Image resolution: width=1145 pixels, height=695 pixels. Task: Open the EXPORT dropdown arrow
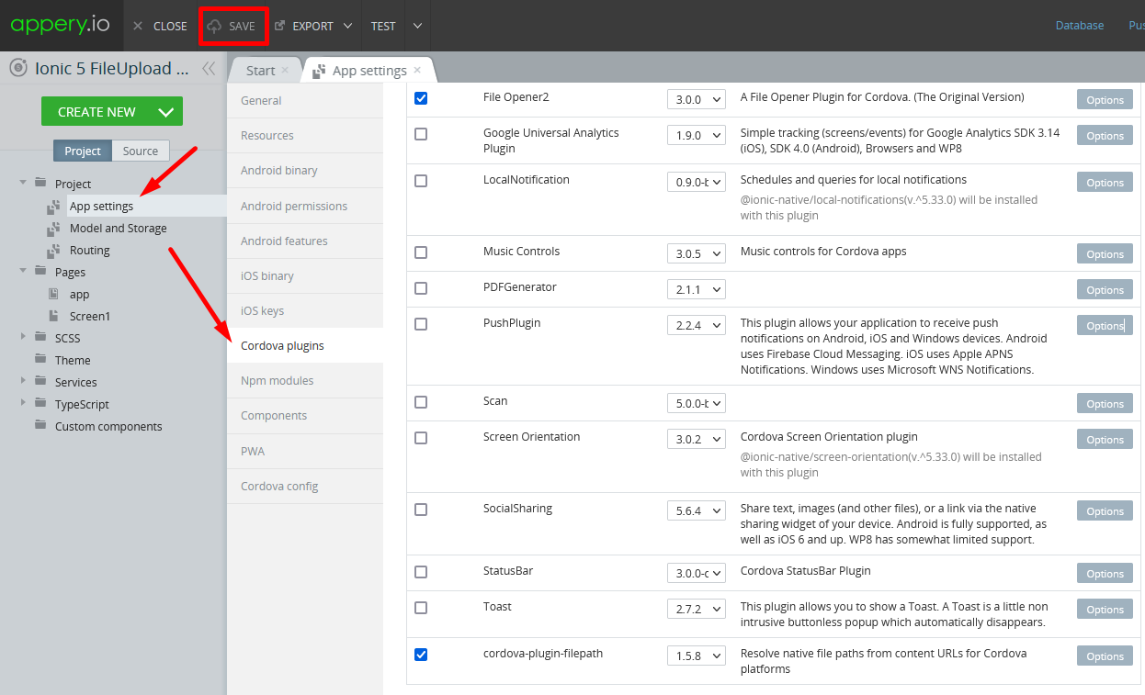pyautogui.click(x=347, y=26)
